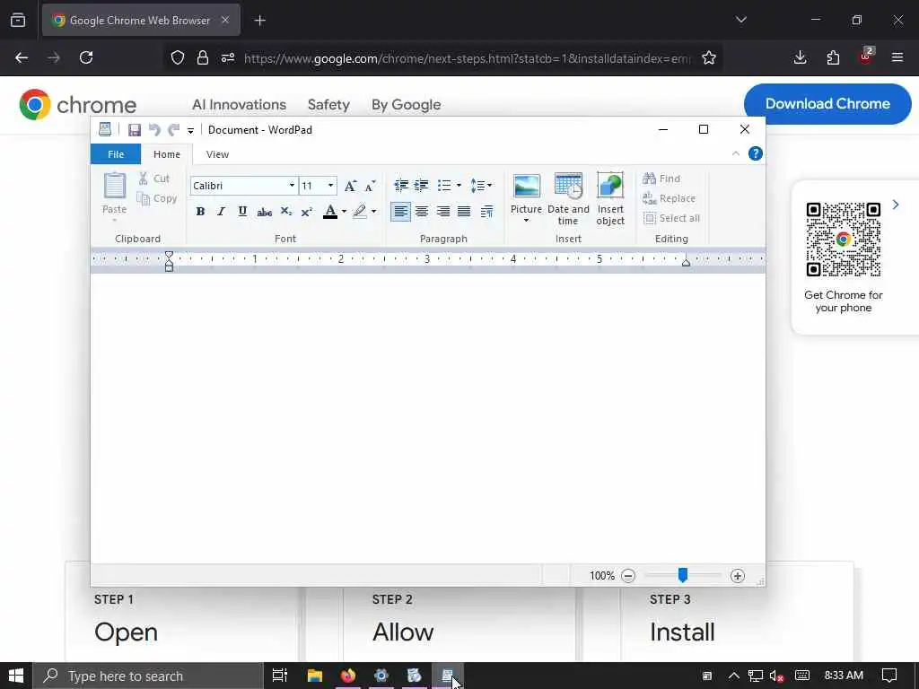Click the Cut command
This screenshot has height=689, width=919.
pos(154,179)
